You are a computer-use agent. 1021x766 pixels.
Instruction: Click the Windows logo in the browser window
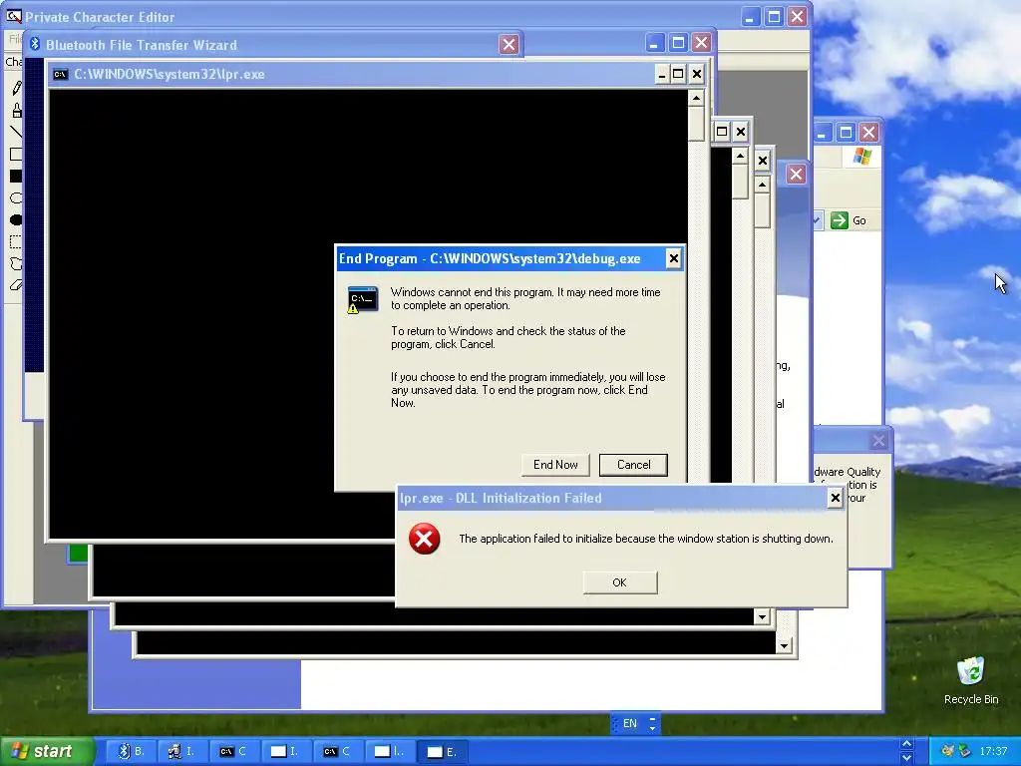point(862,157)
